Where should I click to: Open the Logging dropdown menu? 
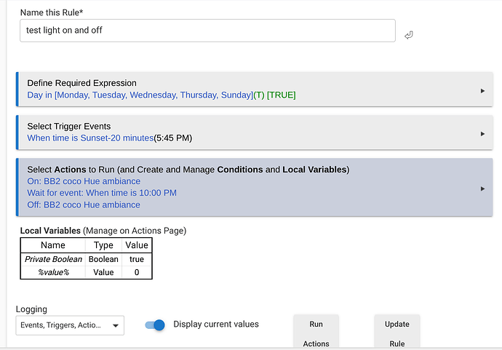coord(70,325)
